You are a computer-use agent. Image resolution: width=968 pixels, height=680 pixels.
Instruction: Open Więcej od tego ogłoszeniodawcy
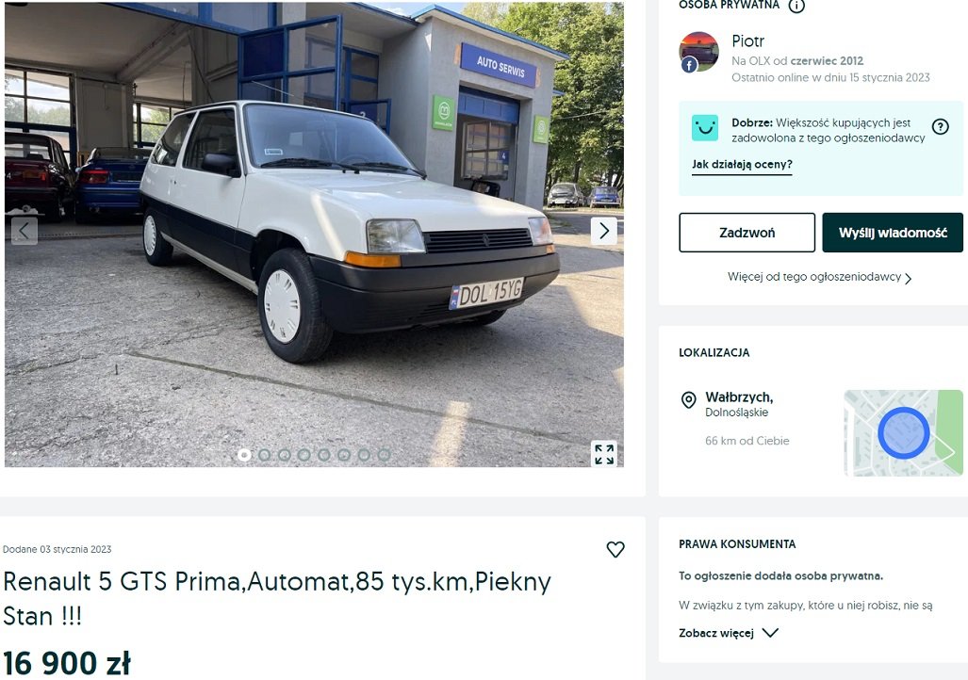tap(819, 277)
